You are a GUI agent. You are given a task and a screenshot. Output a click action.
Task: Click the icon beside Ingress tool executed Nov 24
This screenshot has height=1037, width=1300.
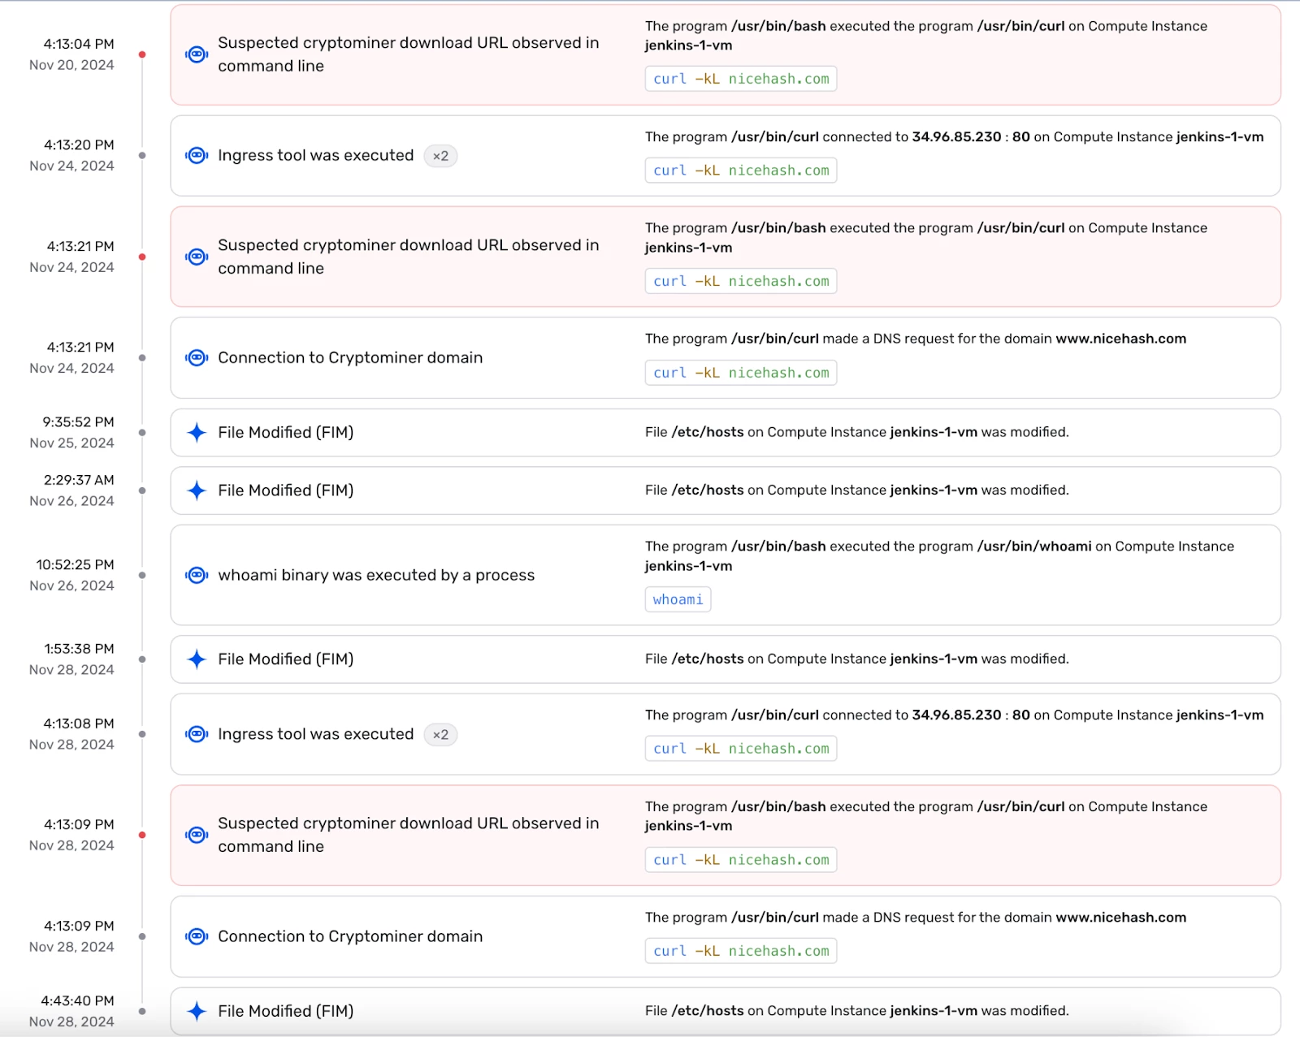(x=197, y=155)
